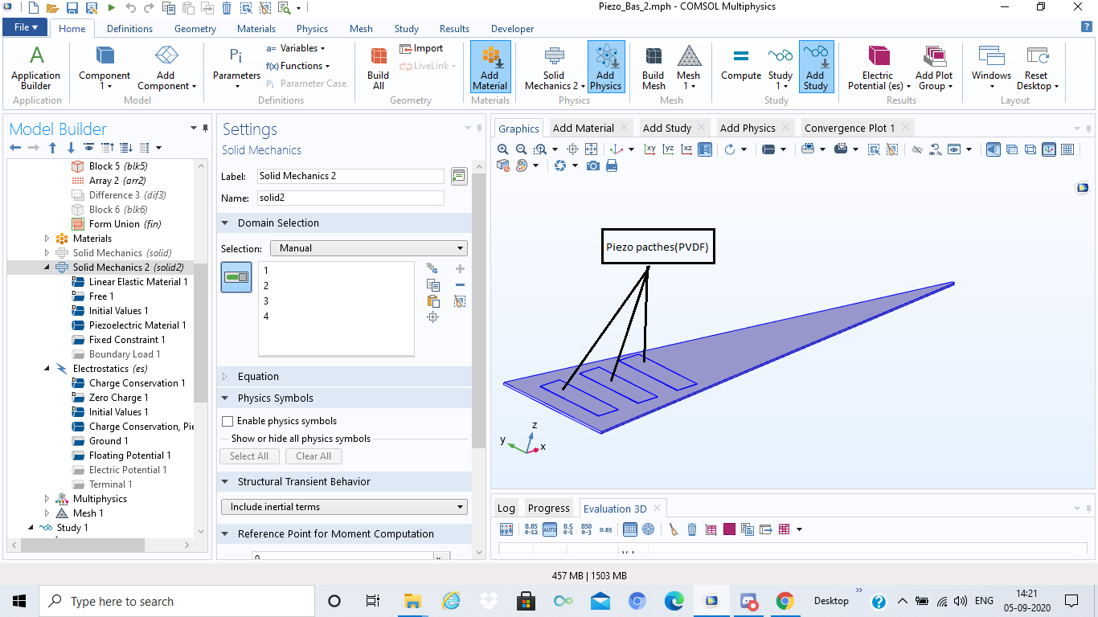
Task: Collapse the Electrostatics tree node
Action: coord(47,369)
